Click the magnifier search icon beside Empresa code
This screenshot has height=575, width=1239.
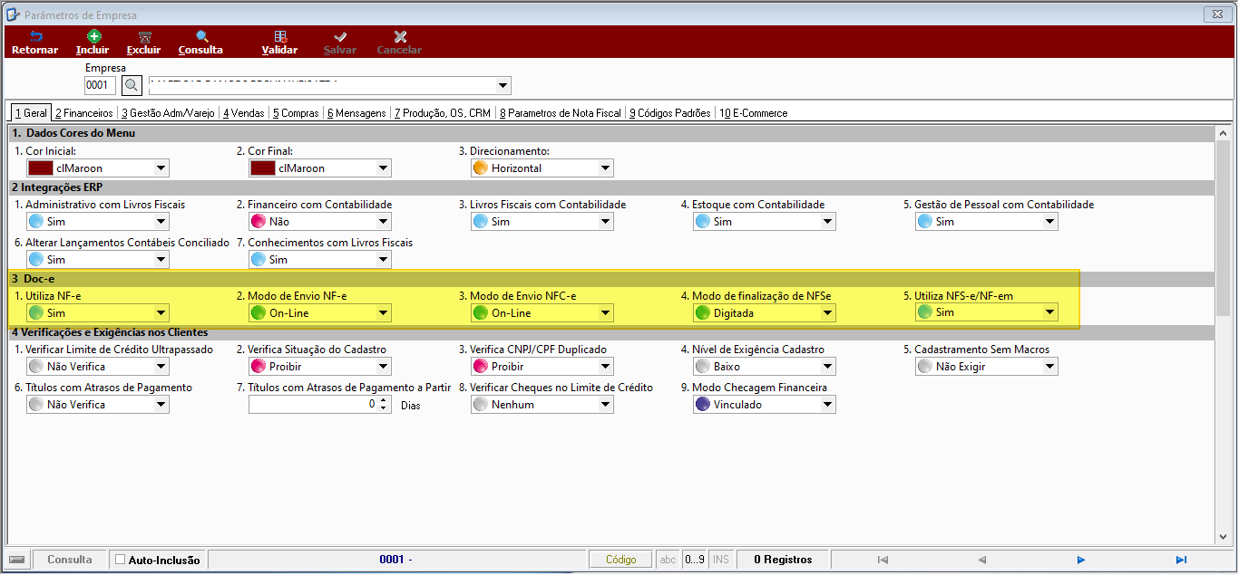[132, 85]
